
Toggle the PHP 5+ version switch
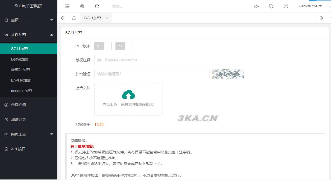[103, 46]
